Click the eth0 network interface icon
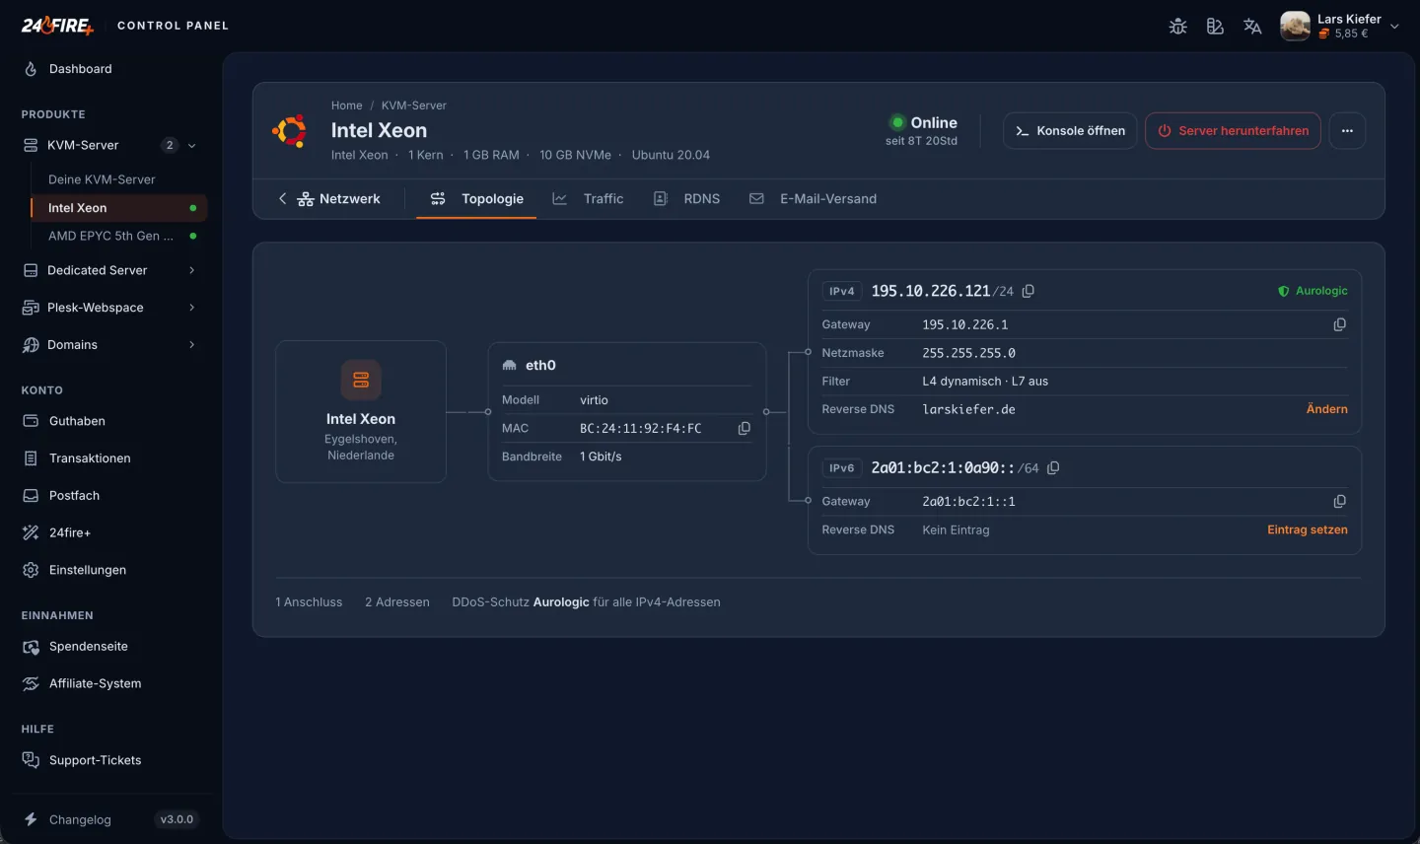Image resolution: width=1420 pixels, height=844 pixels. 509,365
